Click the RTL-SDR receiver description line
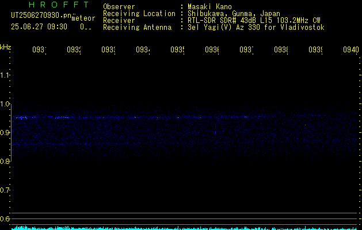The image size is (362, 230). [254, 21]
